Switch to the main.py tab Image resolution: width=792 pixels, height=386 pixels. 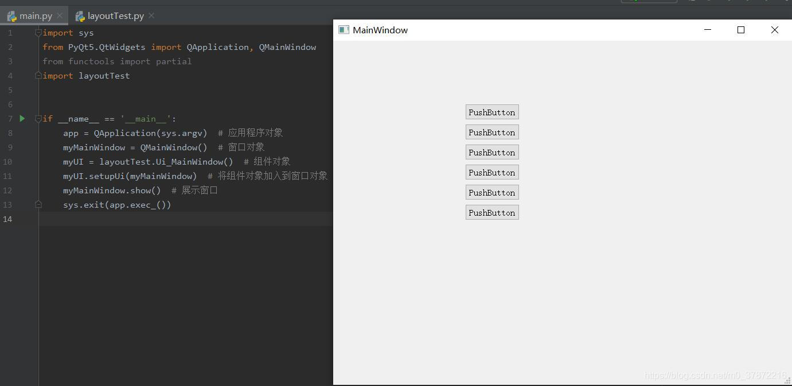coord(36,15)
